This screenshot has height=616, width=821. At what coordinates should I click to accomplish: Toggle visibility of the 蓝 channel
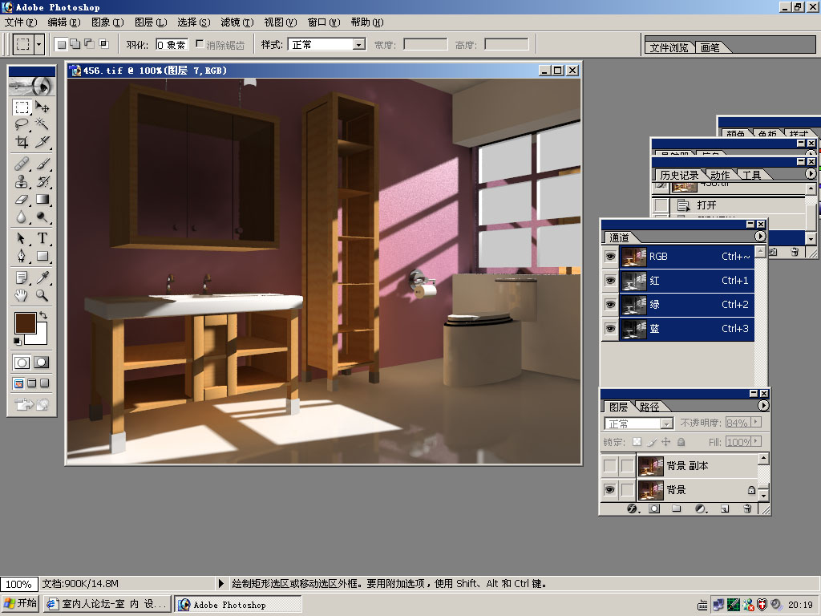pyautogui.click(x=610, y=328)
